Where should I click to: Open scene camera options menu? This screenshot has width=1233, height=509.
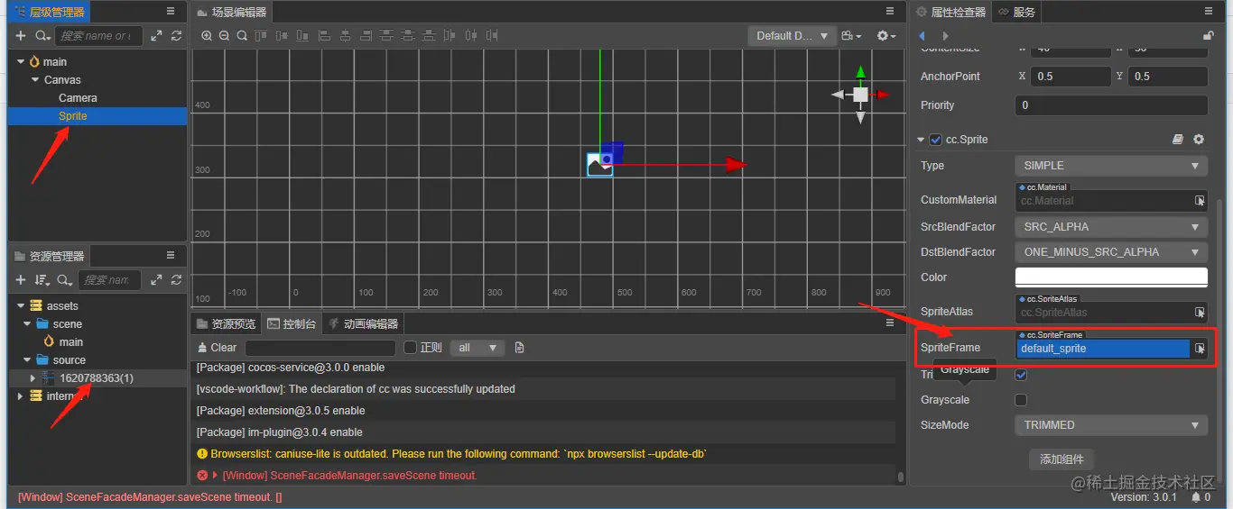point(851,36)
